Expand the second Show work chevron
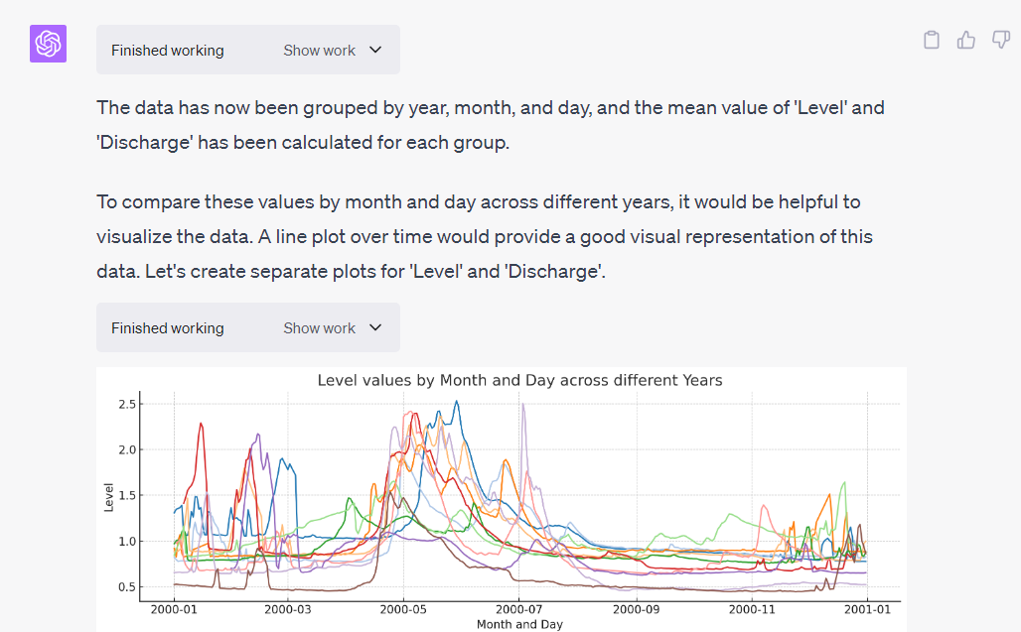 375,327
